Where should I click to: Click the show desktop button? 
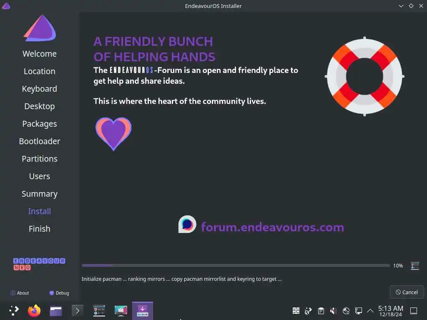(x=414, y=310)
